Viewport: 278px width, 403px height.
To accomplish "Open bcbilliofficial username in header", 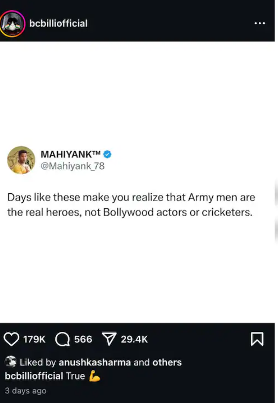I will (58, 23).
